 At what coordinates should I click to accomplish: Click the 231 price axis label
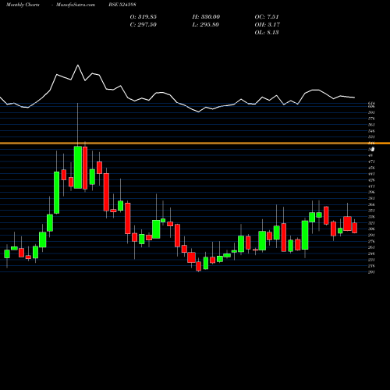(371, 261)
